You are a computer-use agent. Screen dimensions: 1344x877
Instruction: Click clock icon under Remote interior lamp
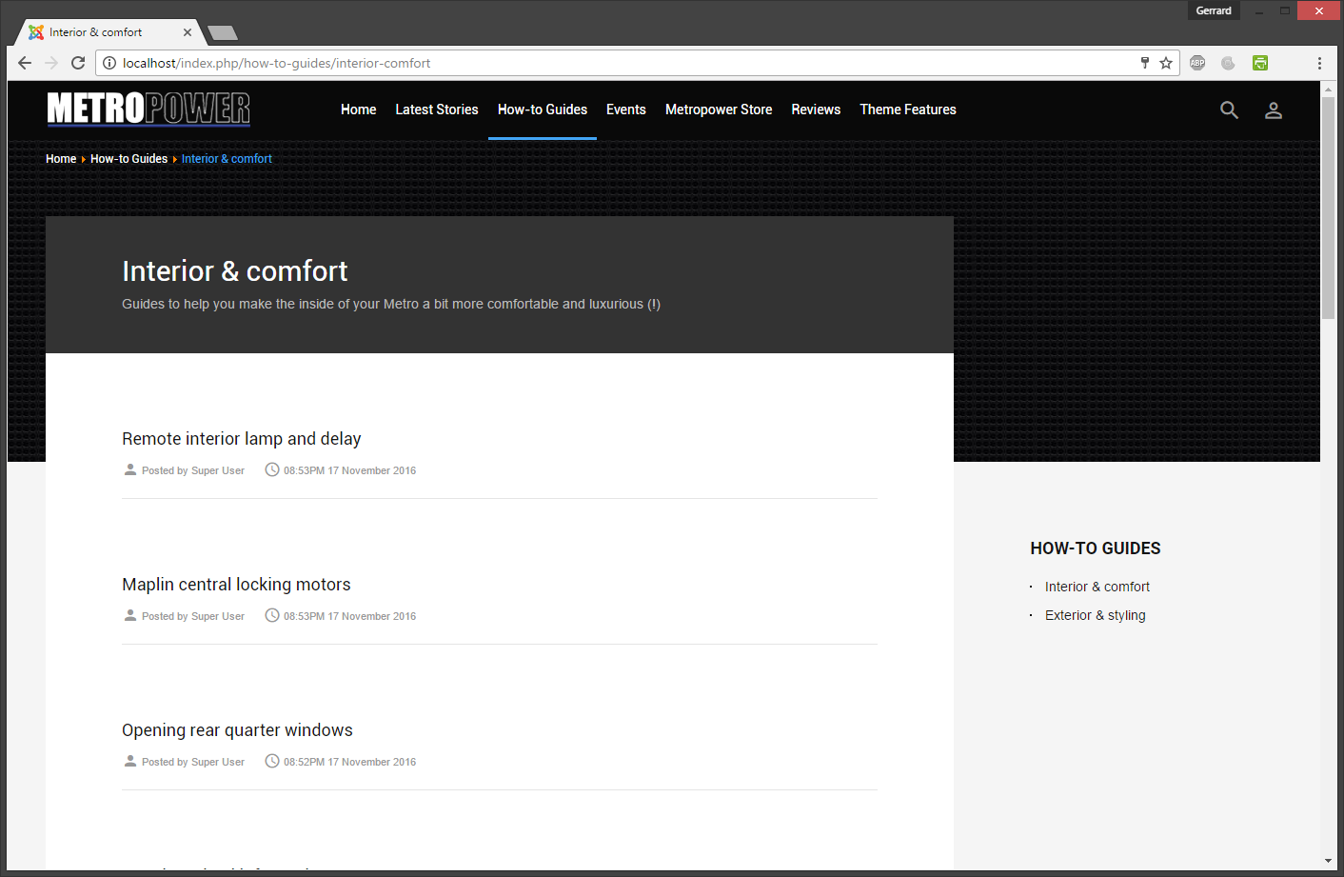272,469
